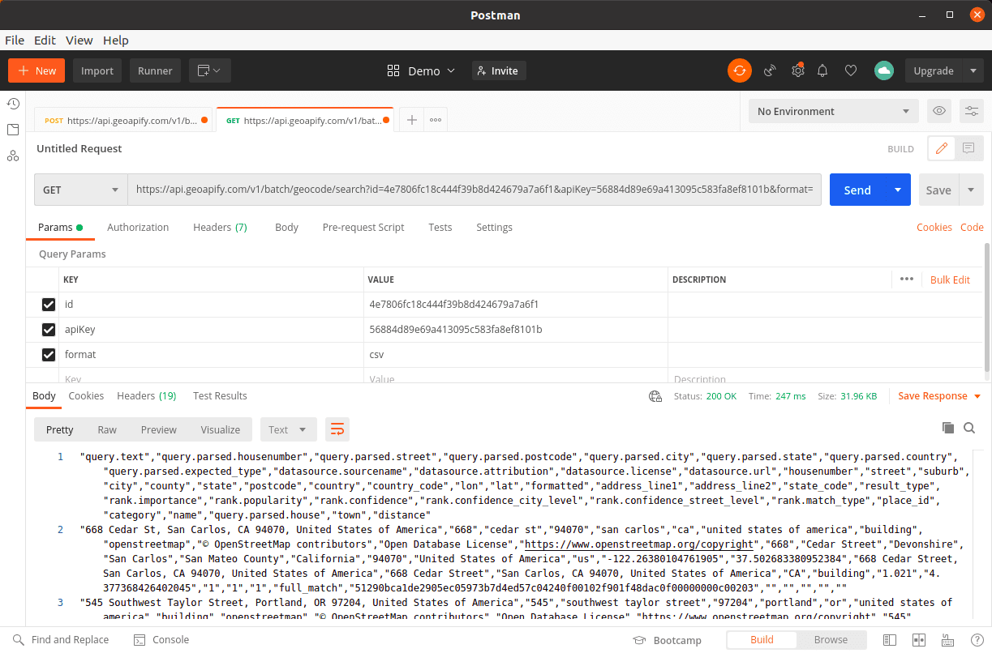This screenshot has width=992, height=653.
Task: Toggle the response word wrap icon
Action: coord(337,429)
